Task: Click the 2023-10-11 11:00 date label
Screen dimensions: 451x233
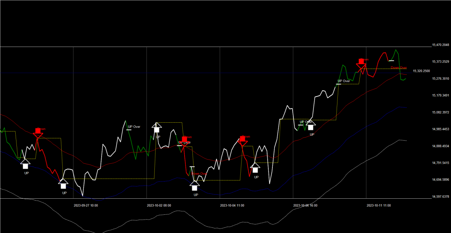Action: coord(379,205)
